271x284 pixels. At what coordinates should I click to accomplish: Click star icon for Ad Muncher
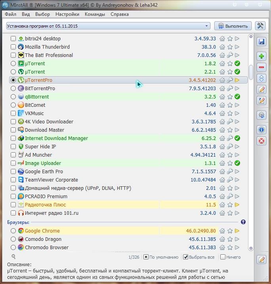(230, 155)
